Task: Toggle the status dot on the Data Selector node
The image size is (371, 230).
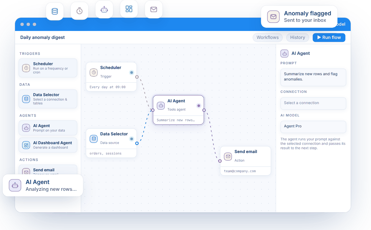Action: pyautogui.click(x=132, y=139)
